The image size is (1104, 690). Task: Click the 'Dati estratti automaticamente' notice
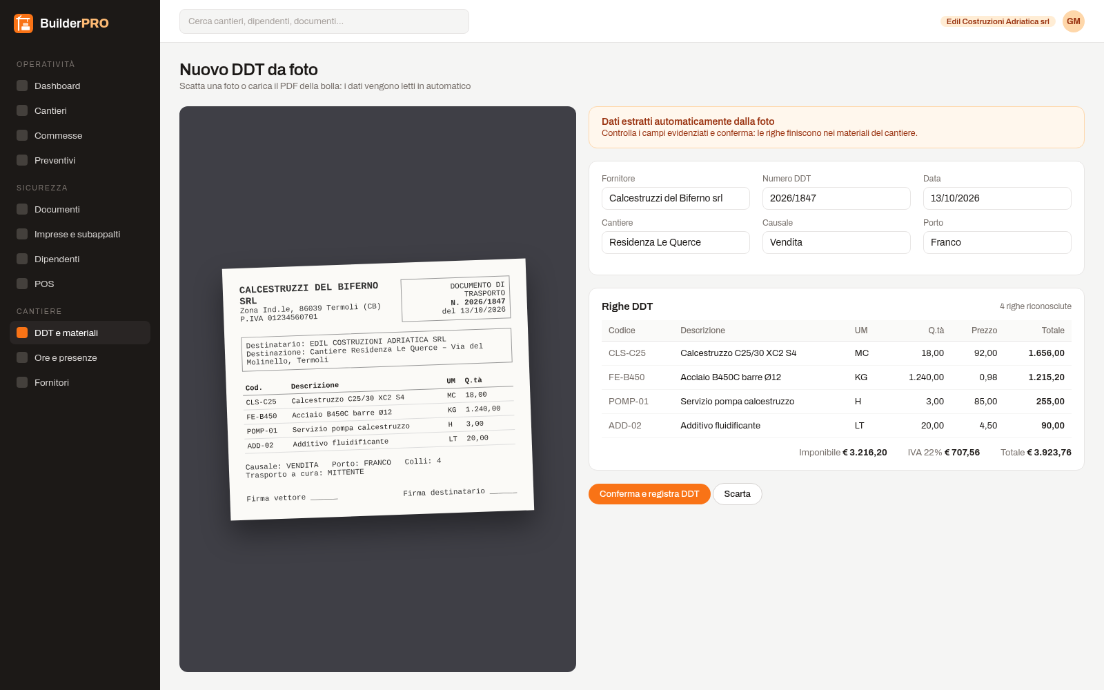point(836,127)
